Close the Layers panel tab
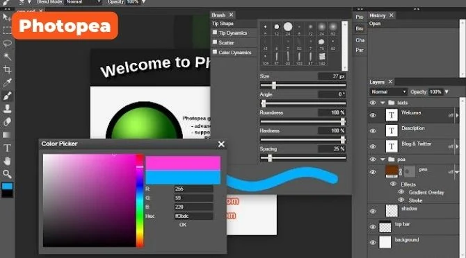Viewport: 466px width, 258px height. 390,81
